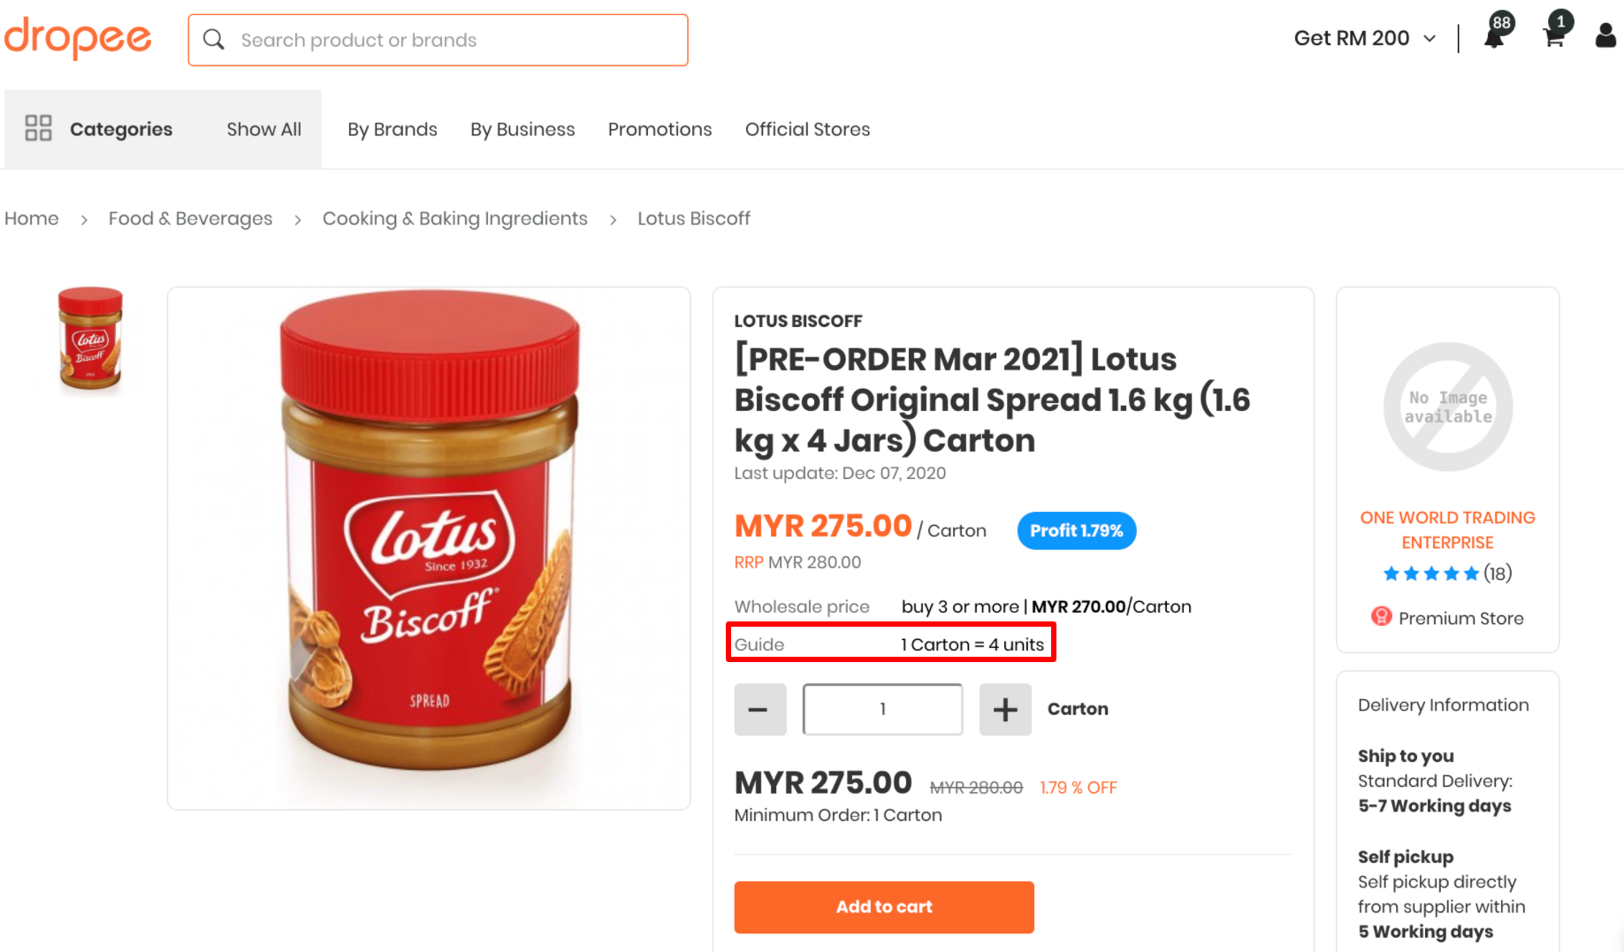Click the Add to cart button
The image size is (1624, 952).
tap(884, 907)
